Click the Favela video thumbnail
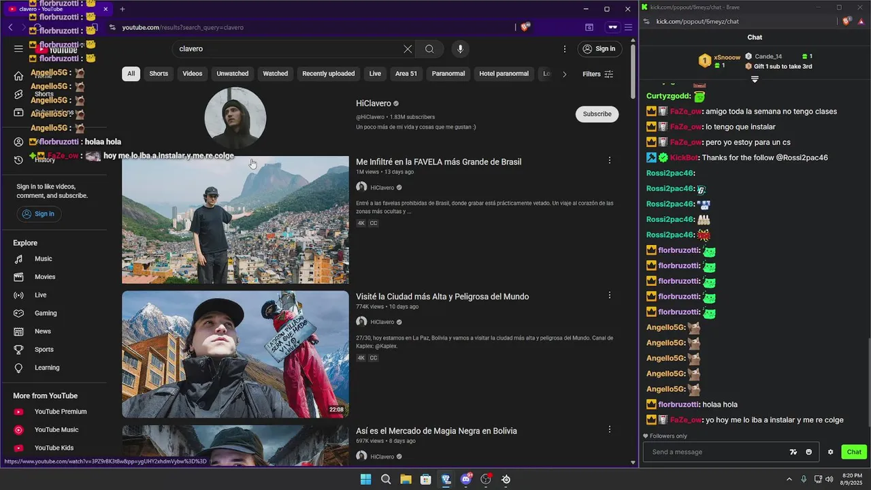 tap(235, 220)
